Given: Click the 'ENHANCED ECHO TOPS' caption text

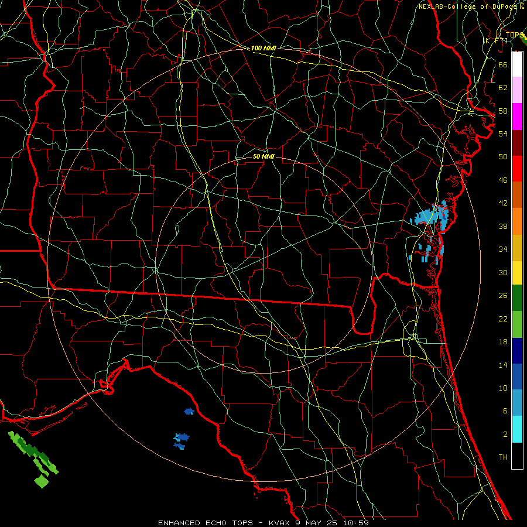Looking at the screenshot, I should click(206, 523).
